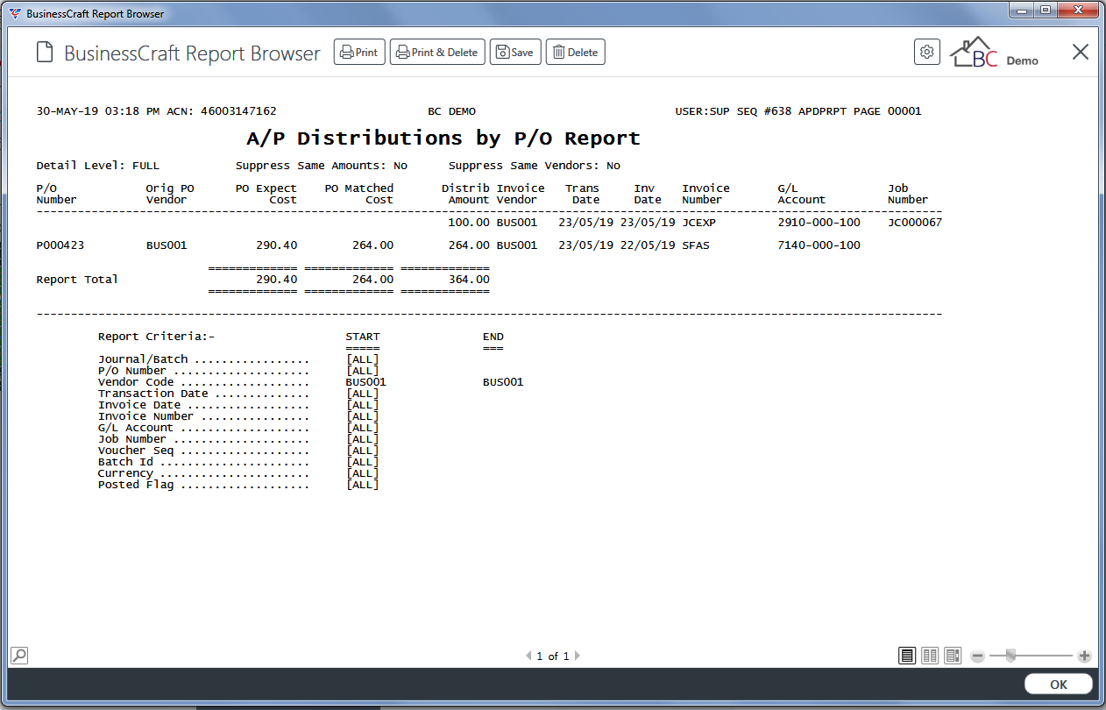The image size is (1106, 710).
Task: Click the END value BUS001
Action: [503, 382]
